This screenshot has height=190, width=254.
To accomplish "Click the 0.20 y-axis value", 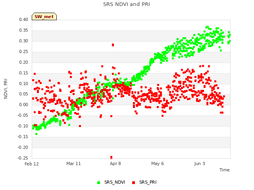I will pos(24,62).
